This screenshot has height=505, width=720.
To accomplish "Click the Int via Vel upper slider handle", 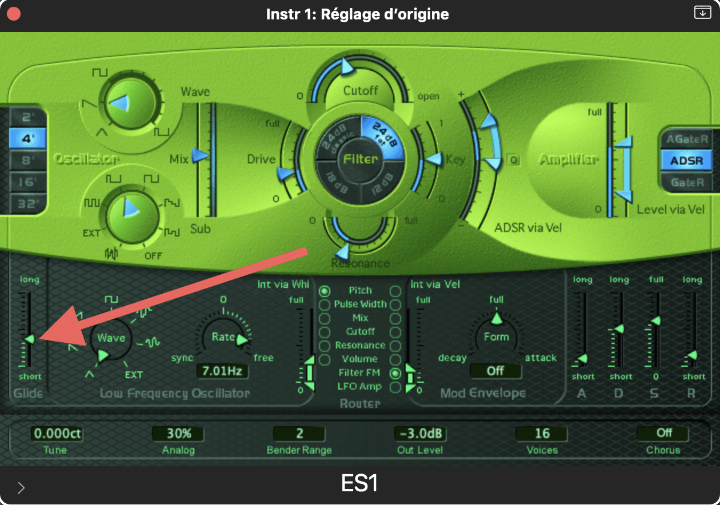I will [x=410, y=369].
